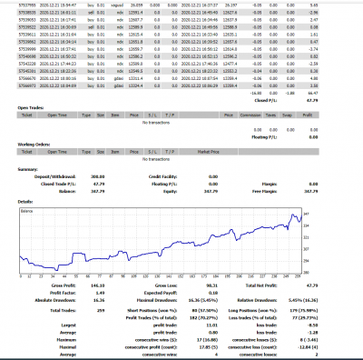Select the Swap column header in Open Trades
363x360 pixels.
tap(287, 115)
